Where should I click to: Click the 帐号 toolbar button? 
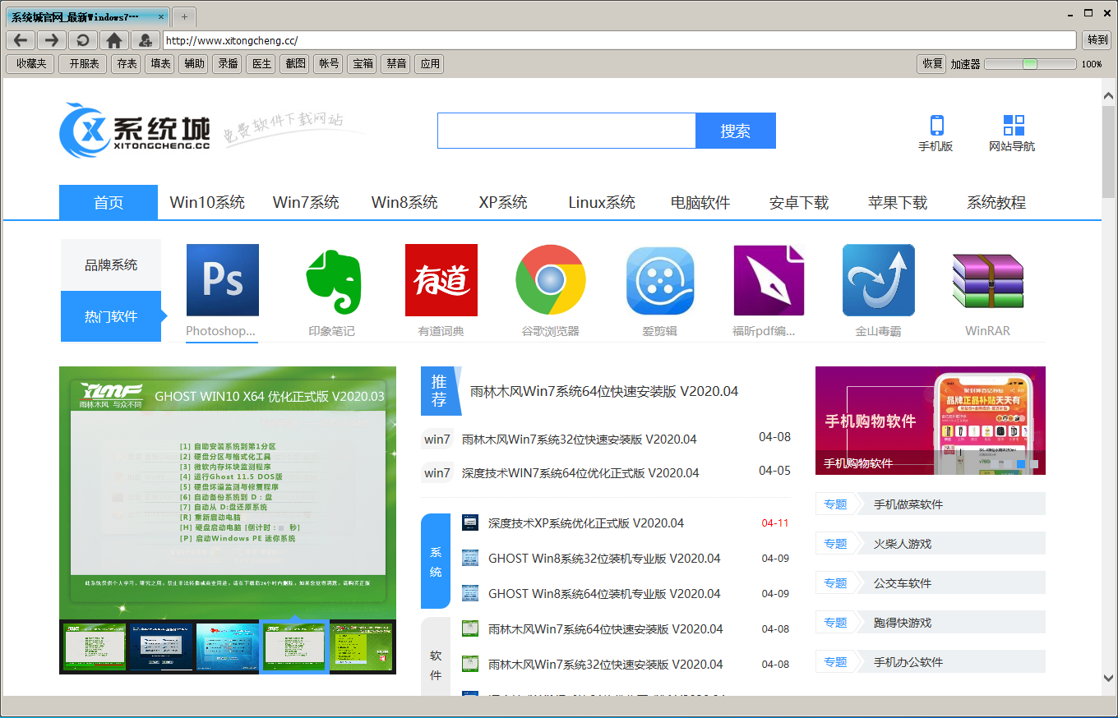(x=329, y=63)
